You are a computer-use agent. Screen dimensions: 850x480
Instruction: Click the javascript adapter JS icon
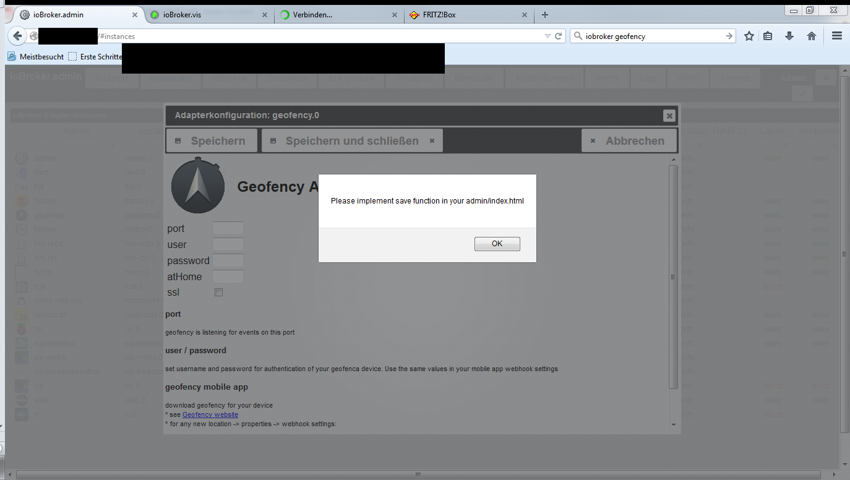pyautogui.click(x=22, y=315)
